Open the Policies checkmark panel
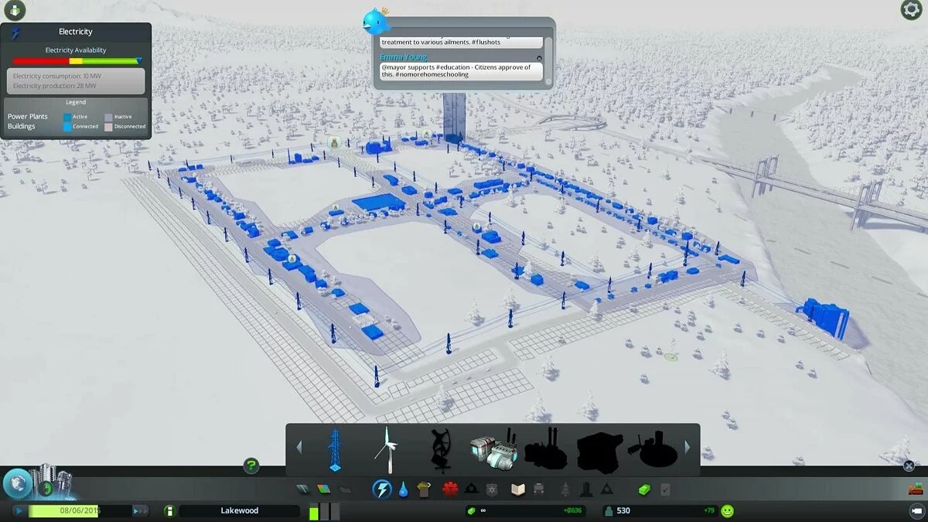This screenshot has height=522, width=928. tap(665, 490)
